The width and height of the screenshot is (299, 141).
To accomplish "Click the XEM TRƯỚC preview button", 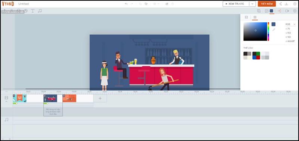I will tap(236, 4).
